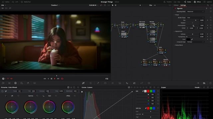
Task: Search effects with magnifier icon
Action: click(208, 5)
